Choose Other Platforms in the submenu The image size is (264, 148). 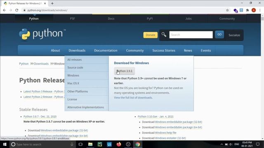point(87,91)
